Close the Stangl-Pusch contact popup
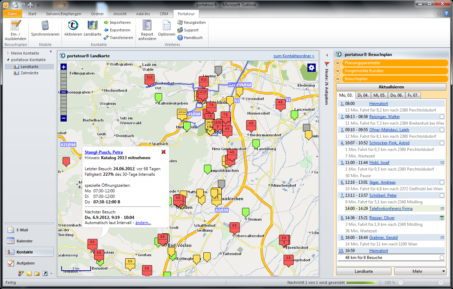 164,152
